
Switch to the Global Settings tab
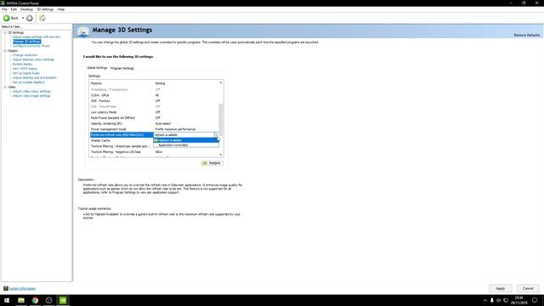pyautogui.click(x=97, y=68)
